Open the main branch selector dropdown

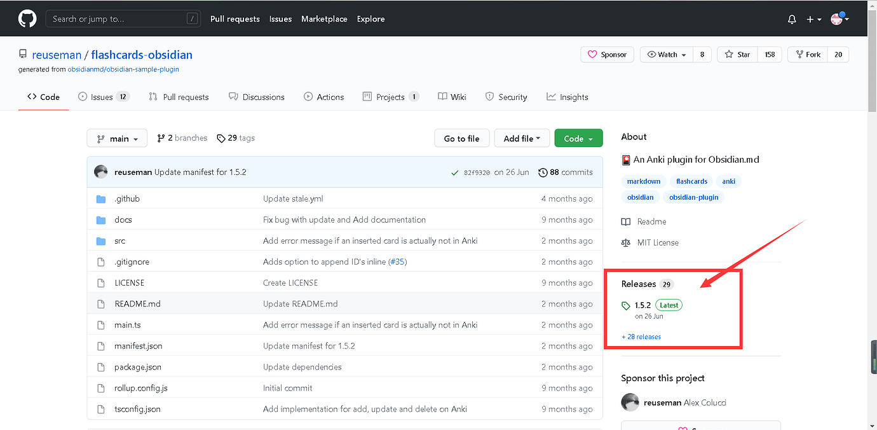coord(117,139)
